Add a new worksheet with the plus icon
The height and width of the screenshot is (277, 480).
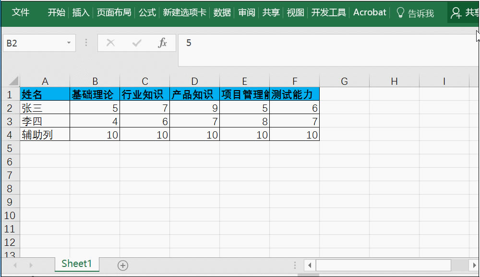pos(123,265)
